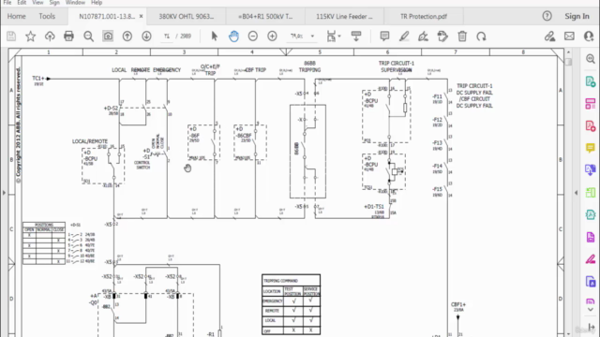Click the magnifier icon in right pane
Viewport: 600px width, 337px height.
pyautogui.click(x=591, y=58)
